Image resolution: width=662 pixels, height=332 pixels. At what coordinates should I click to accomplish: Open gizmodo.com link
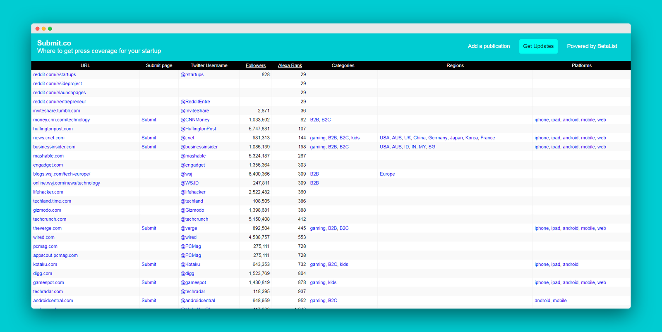tap(47, 210)
